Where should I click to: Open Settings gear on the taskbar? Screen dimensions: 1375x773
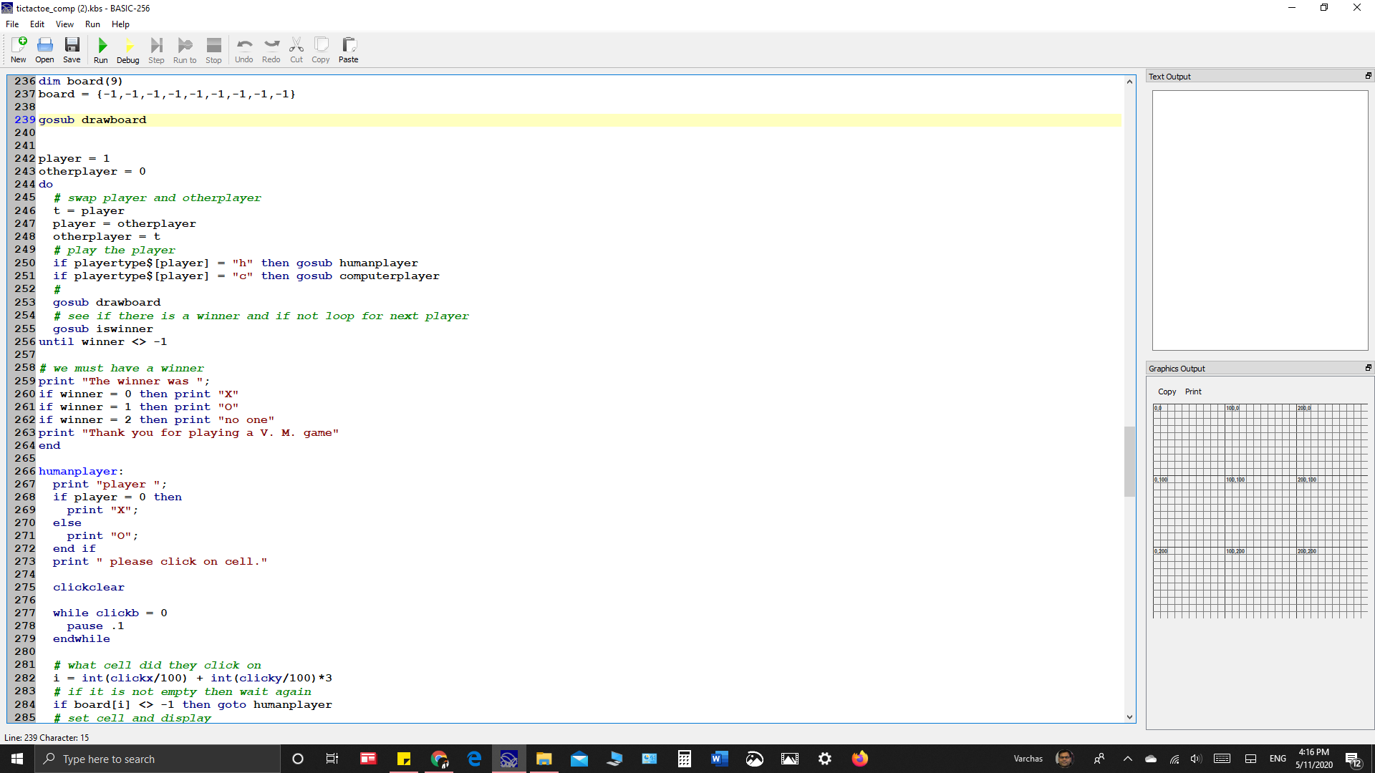(x=825, y=759)
